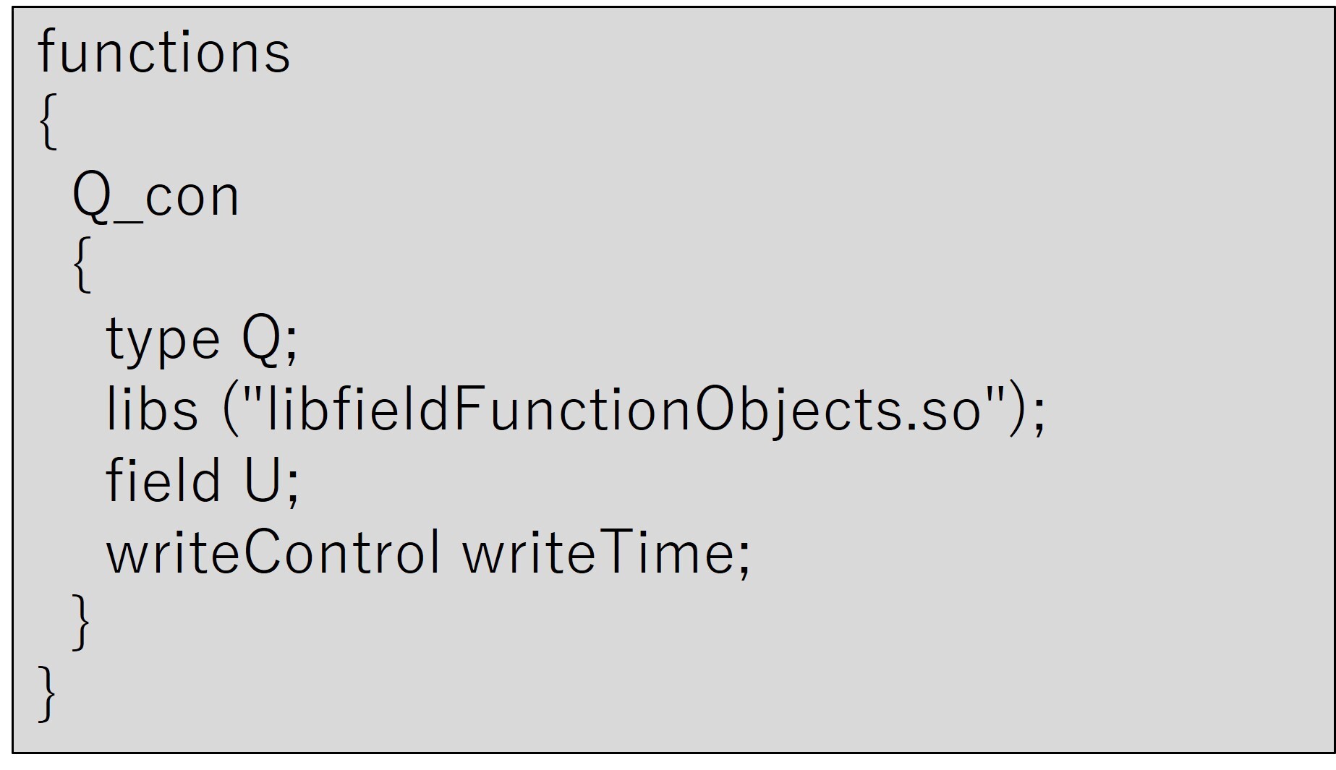
Task: Click the 'Q;' value after type
Action: pyautogui.click(x=270, y=340)
